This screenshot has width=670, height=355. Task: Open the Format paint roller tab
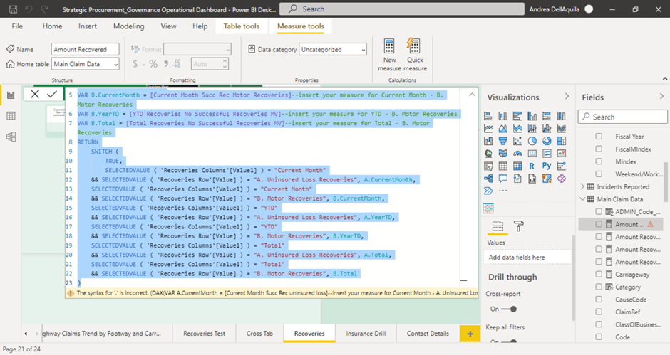[518, 226]
